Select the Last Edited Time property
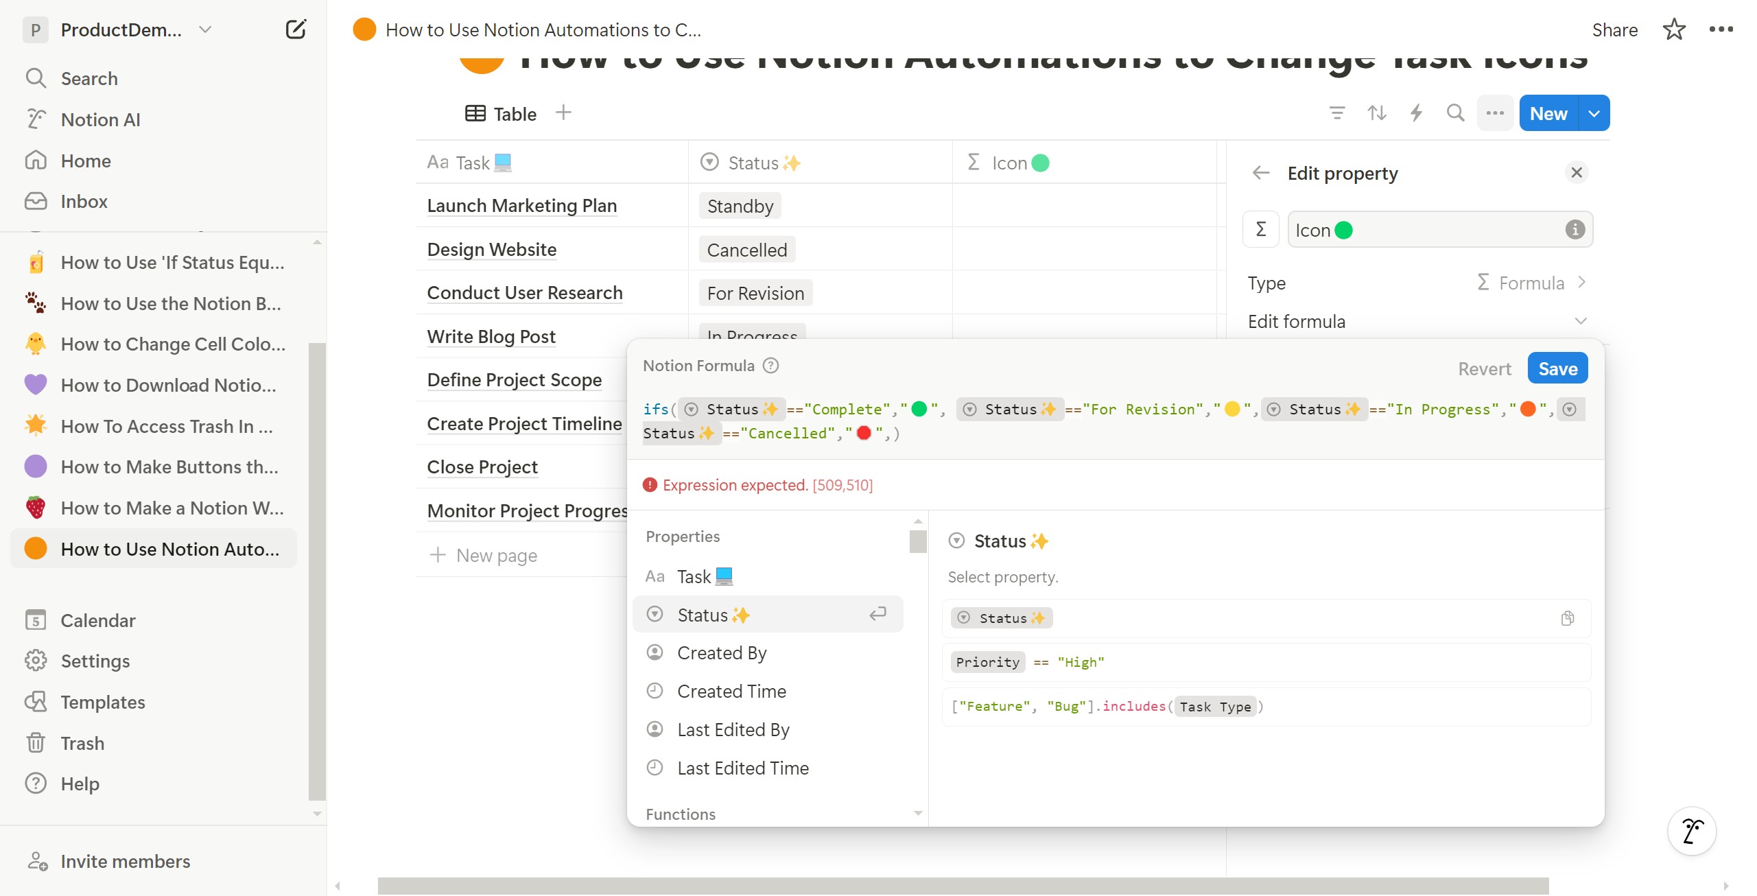This screenshot has height=896, width=1757. point(767,768)
